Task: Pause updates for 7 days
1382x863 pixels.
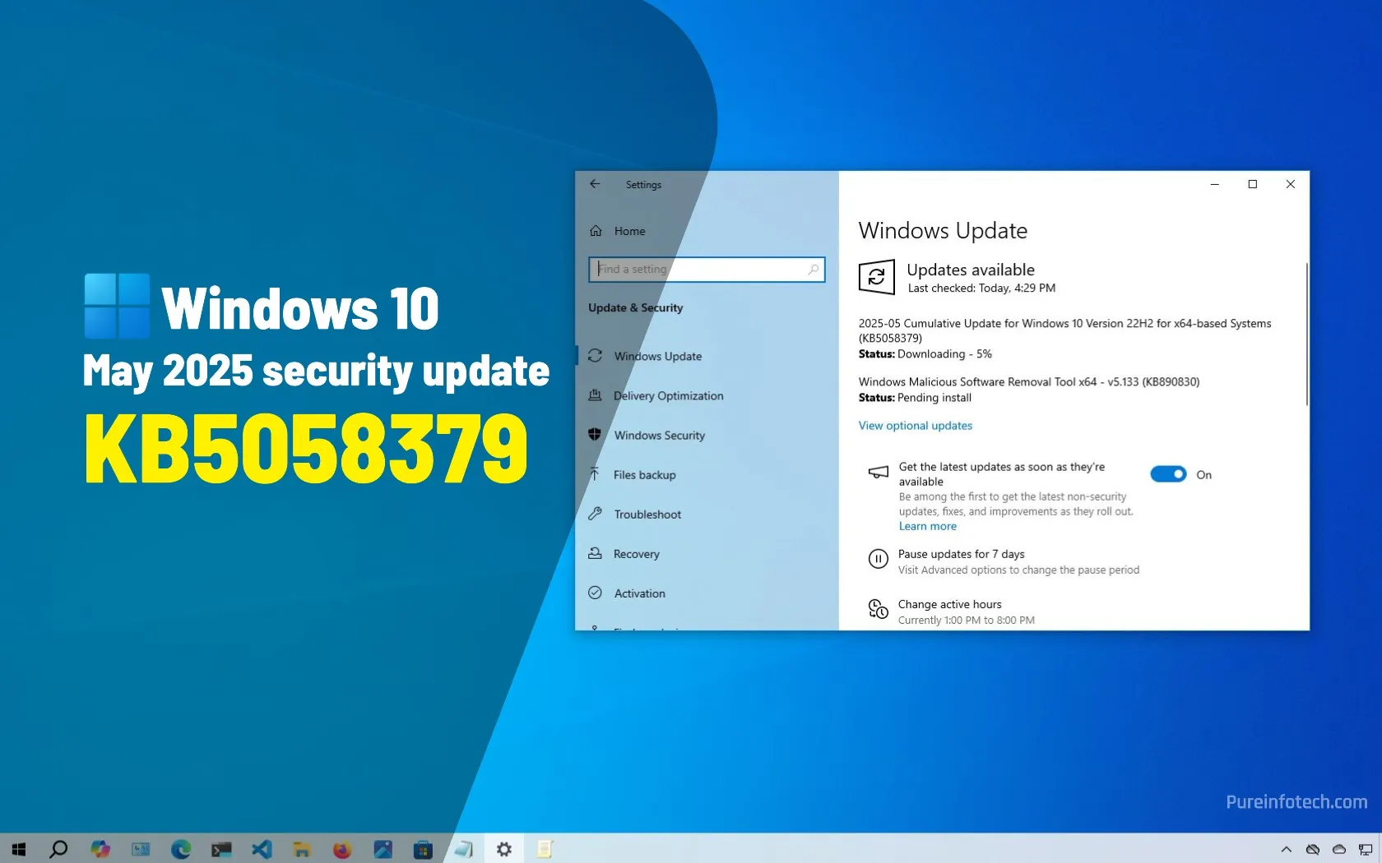Action: [x=960, y=554]
